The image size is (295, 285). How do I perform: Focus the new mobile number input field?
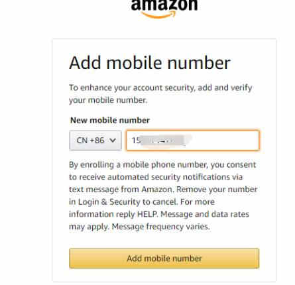pyautogui.click(x=193, y=141)
